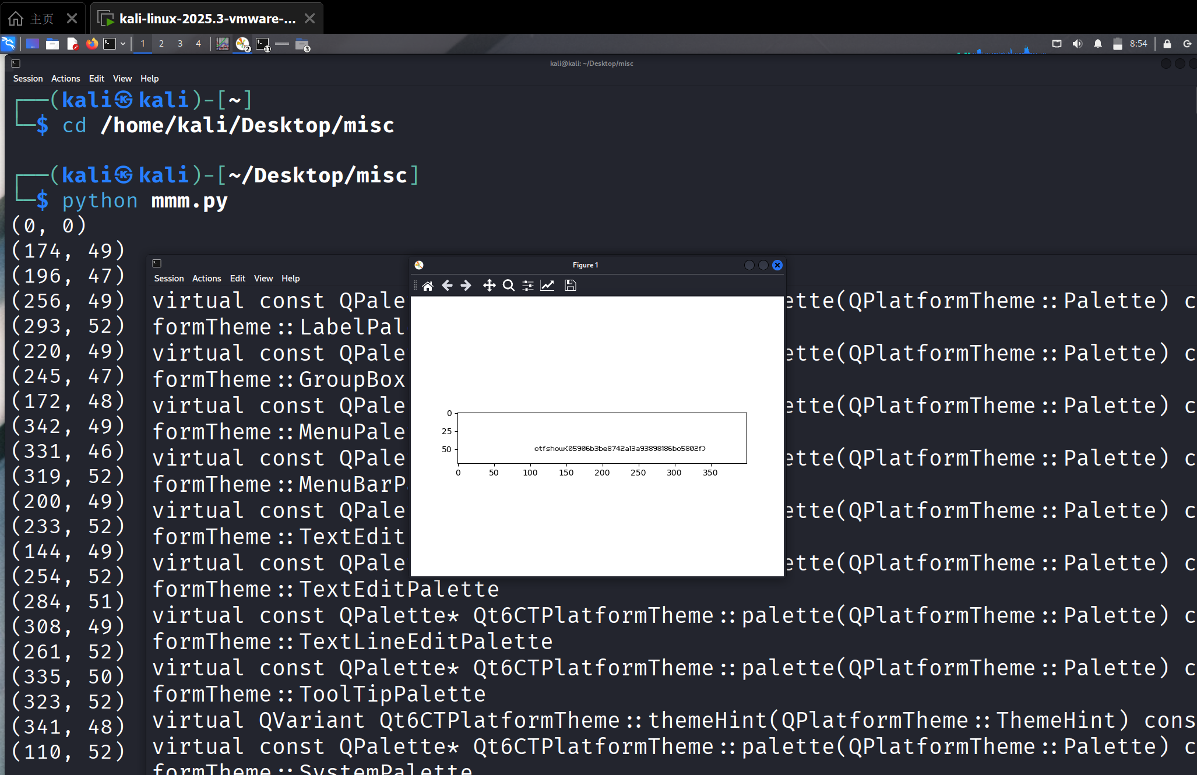Click the volume speaker tray icon
Viewport: 1197px width, 775px height.
1077,44
